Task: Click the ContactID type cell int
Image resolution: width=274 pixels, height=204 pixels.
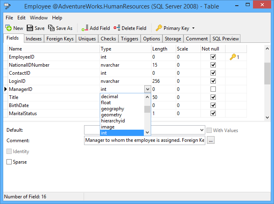Action: click(x=125, y=73)
